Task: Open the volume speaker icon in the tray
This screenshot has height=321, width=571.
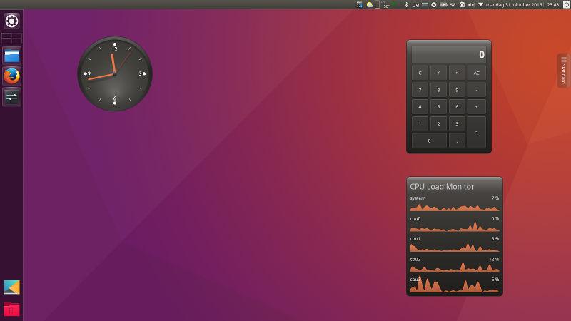Action: pos(471,4)
